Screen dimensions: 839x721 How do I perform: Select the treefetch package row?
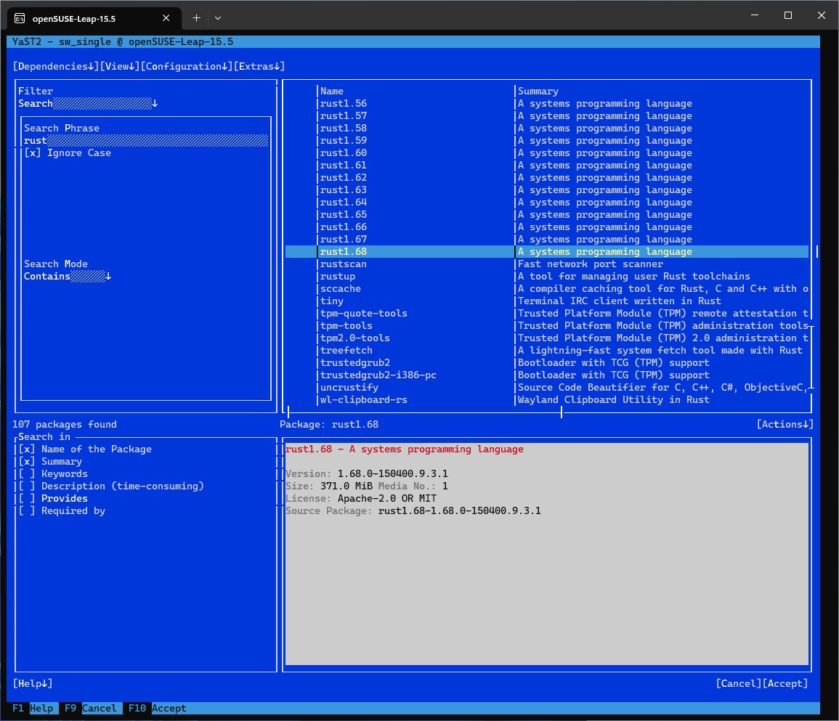pyautogui.click(x=547, y=351)
